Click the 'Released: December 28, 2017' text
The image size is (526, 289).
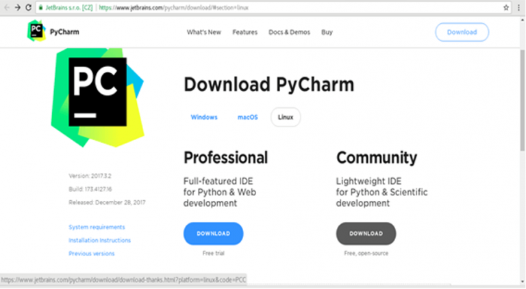coord(107,202)
